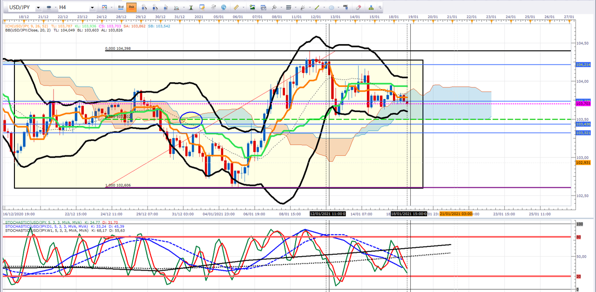This screenshot has height=292, width=596.
Task: Expand the H4 timeframe dropdown
Action: 92,8
